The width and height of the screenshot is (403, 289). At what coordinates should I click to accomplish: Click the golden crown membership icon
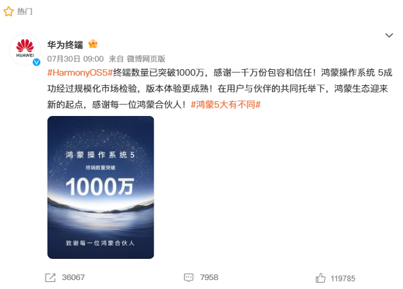point(93,44)
